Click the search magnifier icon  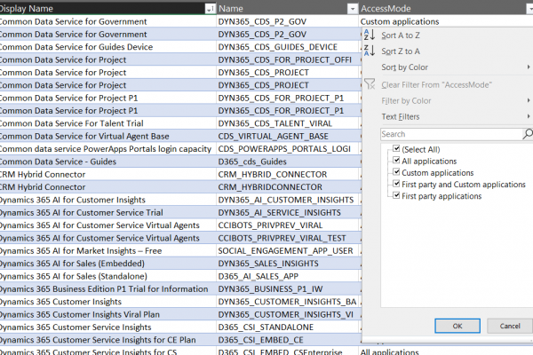point(528,134)
